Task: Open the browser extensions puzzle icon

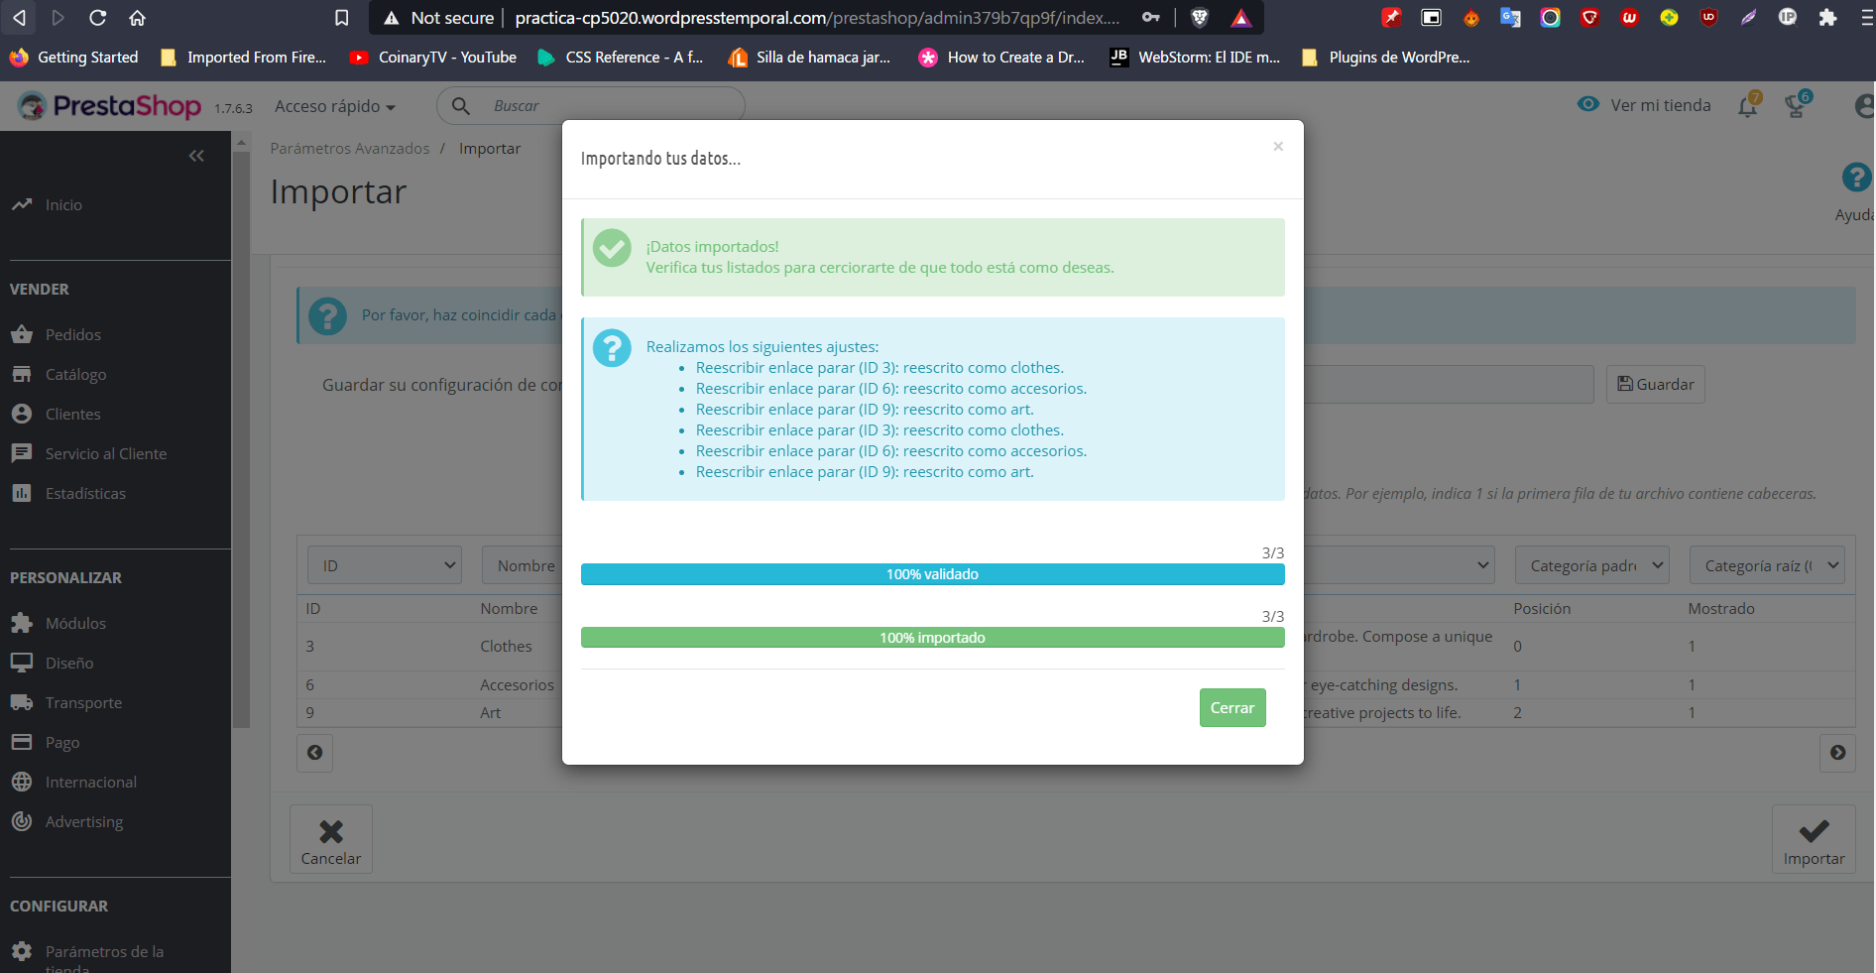Action: coord(1827,18)
